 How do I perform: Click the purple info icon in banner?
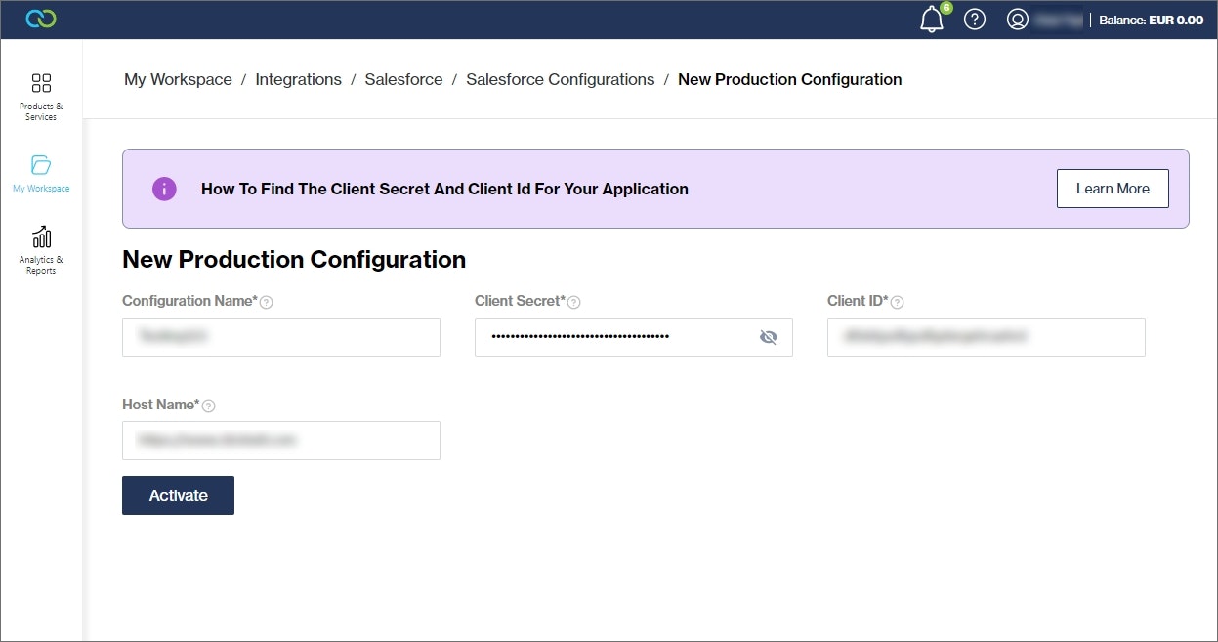[x=164, y=189]
